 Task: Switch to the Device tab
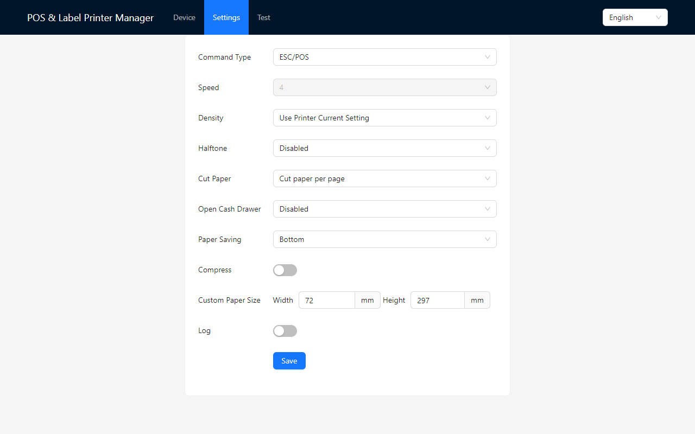tap(184, 17)
